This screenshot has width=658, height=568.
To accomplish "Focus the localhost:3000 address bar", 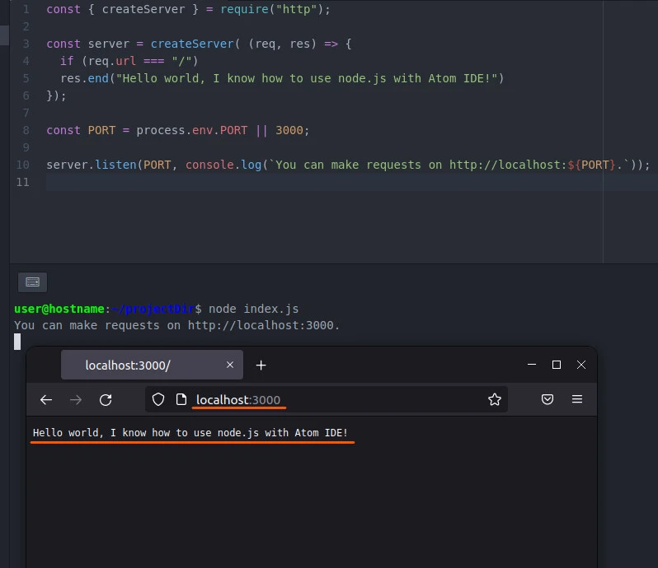I will click(330, 400).
